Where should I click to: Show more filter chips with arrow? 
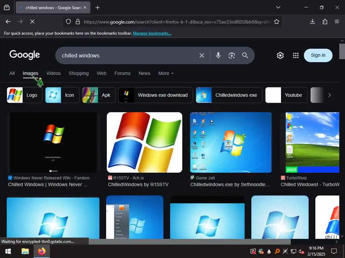330,95
